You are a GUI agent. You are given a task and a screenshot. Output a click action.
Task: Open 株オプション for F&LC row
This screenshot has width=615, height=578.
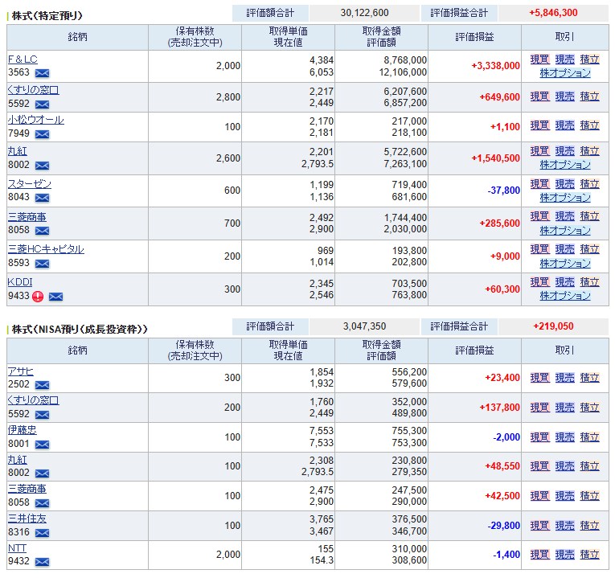(565, 73)
